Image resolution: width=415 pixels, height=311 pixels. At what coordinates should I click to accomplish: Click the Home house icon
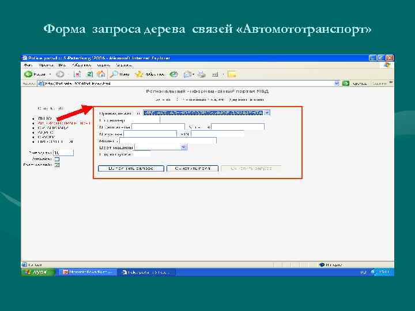click(101, 74)
